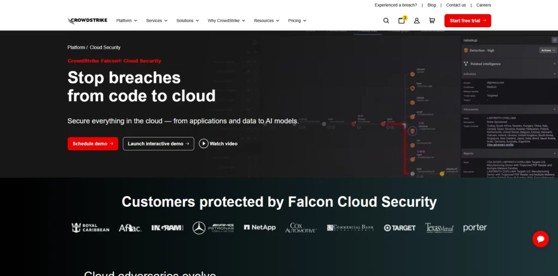The width and height of the screenshot is (558, 276).
Task: Click the LABYRINTH CHOLLIMA adversary name
Action: coord(501,118)
